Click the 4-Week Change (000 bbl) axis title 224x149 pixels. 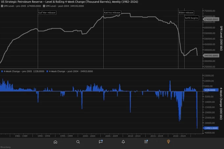pyautogui.click(x=221, y=104)
